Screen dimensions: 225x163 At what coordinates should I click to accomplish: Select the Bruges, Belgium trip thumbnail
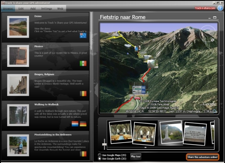18,85
